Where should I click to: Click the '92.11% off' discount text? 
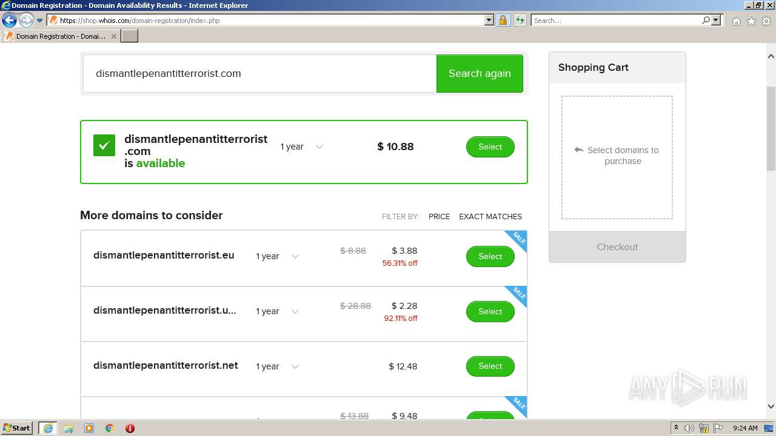click(x=401, y=319)
